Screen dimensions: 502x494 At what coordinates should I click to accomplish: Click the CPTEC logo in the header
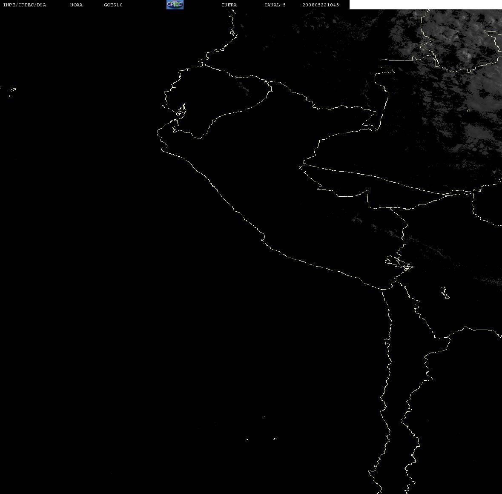pos(175,5)
